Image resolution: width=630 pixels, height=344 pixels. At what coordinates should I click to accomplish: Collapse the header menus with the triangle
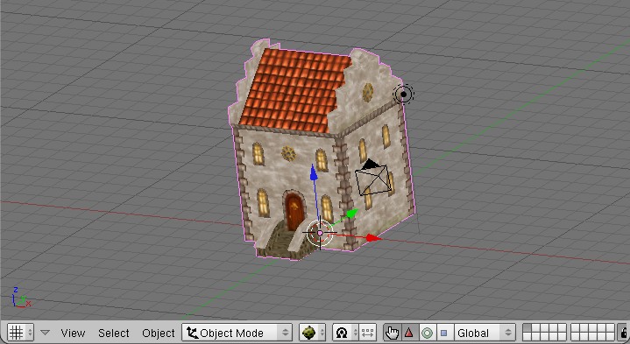pyautogui.click(x=45, y=333)
